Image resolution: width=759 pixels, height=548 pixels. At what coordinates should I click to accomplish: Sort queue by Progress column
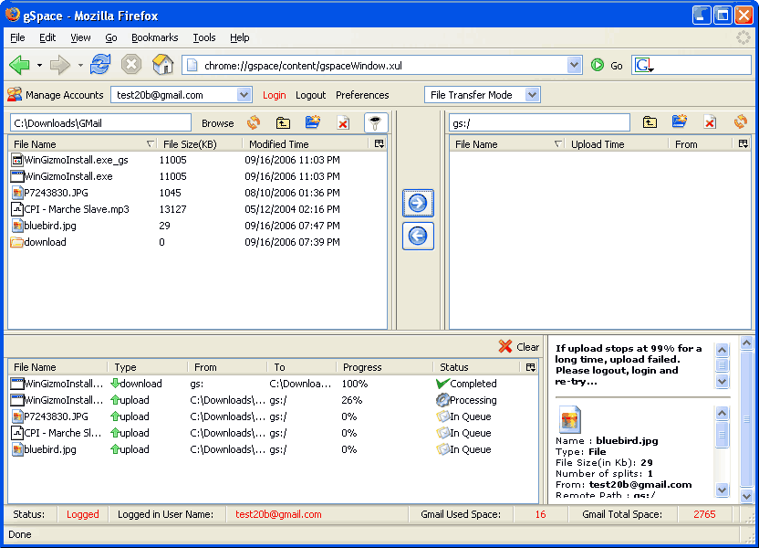[x=384, y=367]
